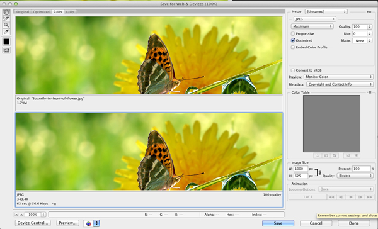Click the image Height field
Screen dimensions: 378x229
point(301,176)
